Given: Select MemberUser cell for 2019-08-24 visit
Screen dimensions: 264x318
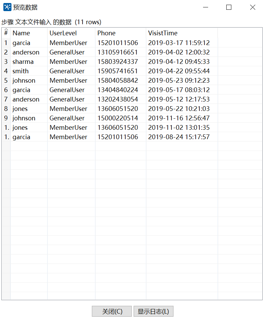Looking at the screenshot, I should pos(71,137).
